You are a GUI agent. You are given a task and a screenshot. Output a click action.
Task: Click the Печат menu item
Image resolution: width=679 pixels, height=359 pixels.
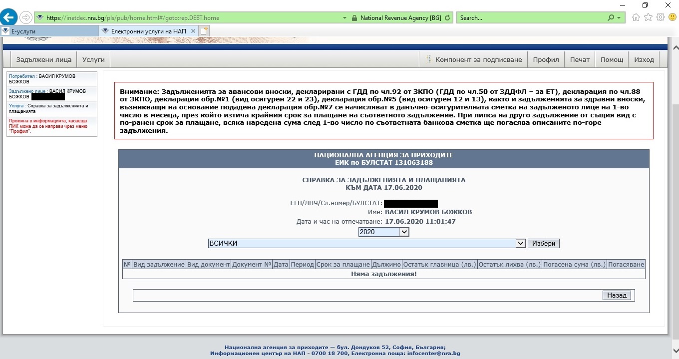click(580, 59)
